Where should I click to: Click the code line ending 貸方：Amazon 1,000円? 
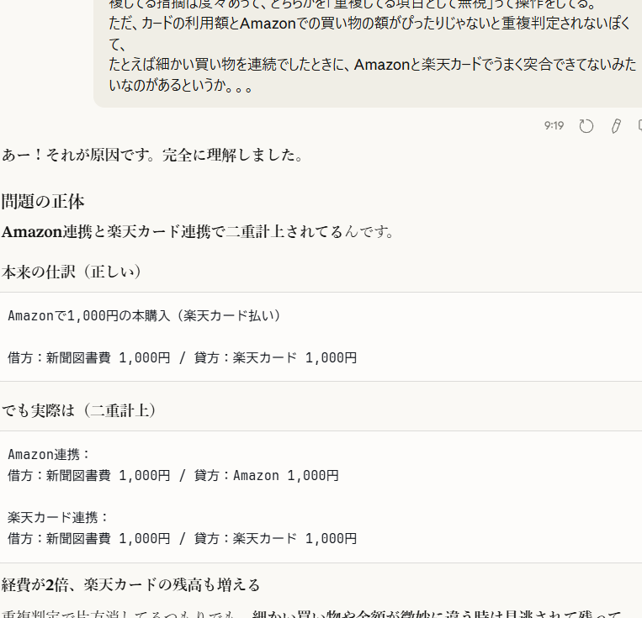tap(172, 475)
